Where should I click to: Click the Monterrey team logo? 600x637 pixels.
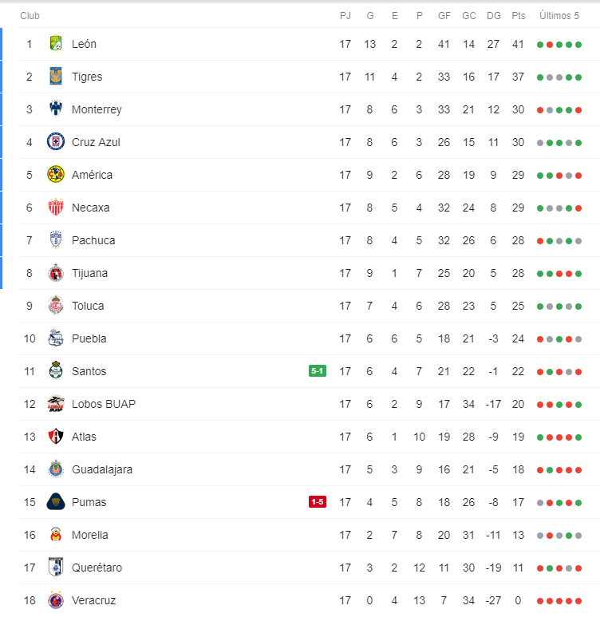click(55, 109)
